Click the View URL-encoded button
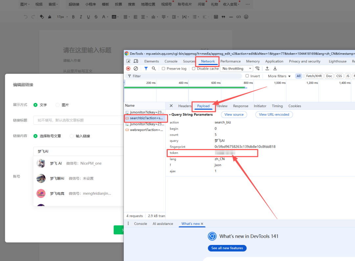This screenshot has height=261, width=355. (x=274, y=115)
